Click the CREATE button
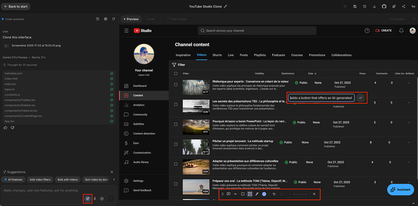 point(383,31)
